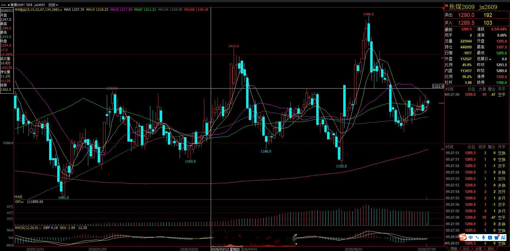The image size is (510, 251).
Task: Toggle the 中 Chinese input mode indicator
Action: [471, 237]
